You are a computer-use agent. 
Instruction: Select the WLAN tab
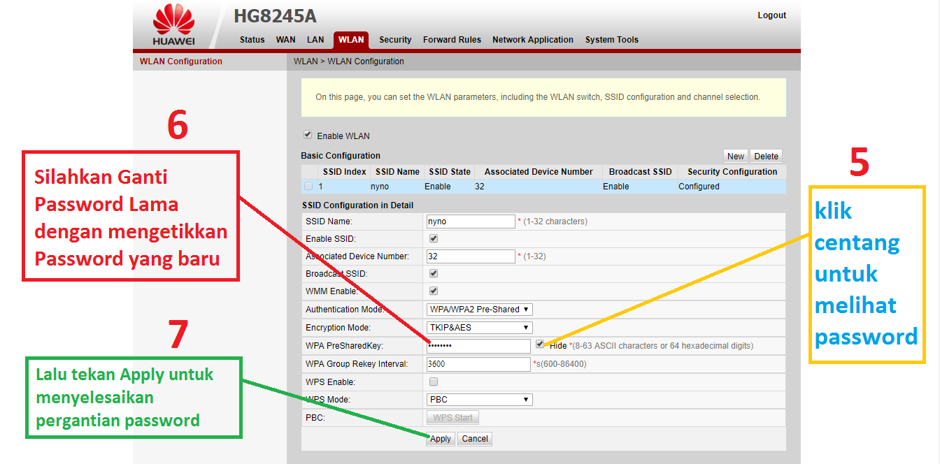pyautogui.click(x=351, y=40)
